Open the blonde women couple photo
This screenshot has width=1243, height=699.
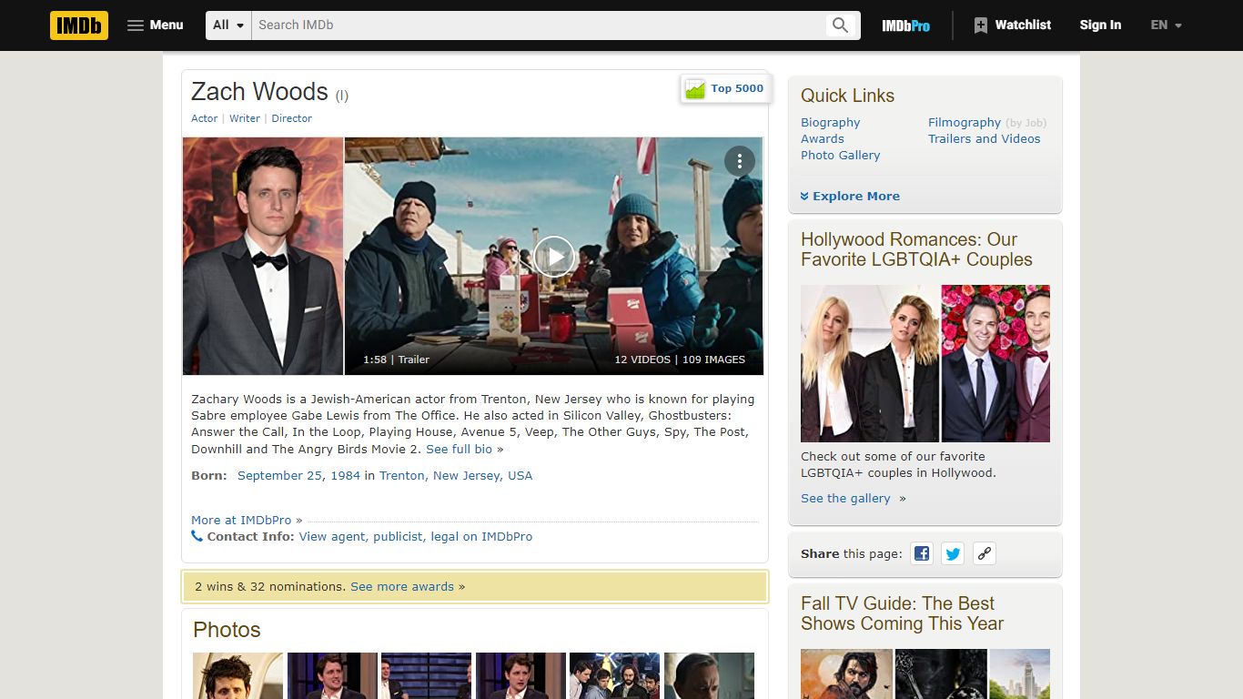pyautogui.click(x=870, y=363)
